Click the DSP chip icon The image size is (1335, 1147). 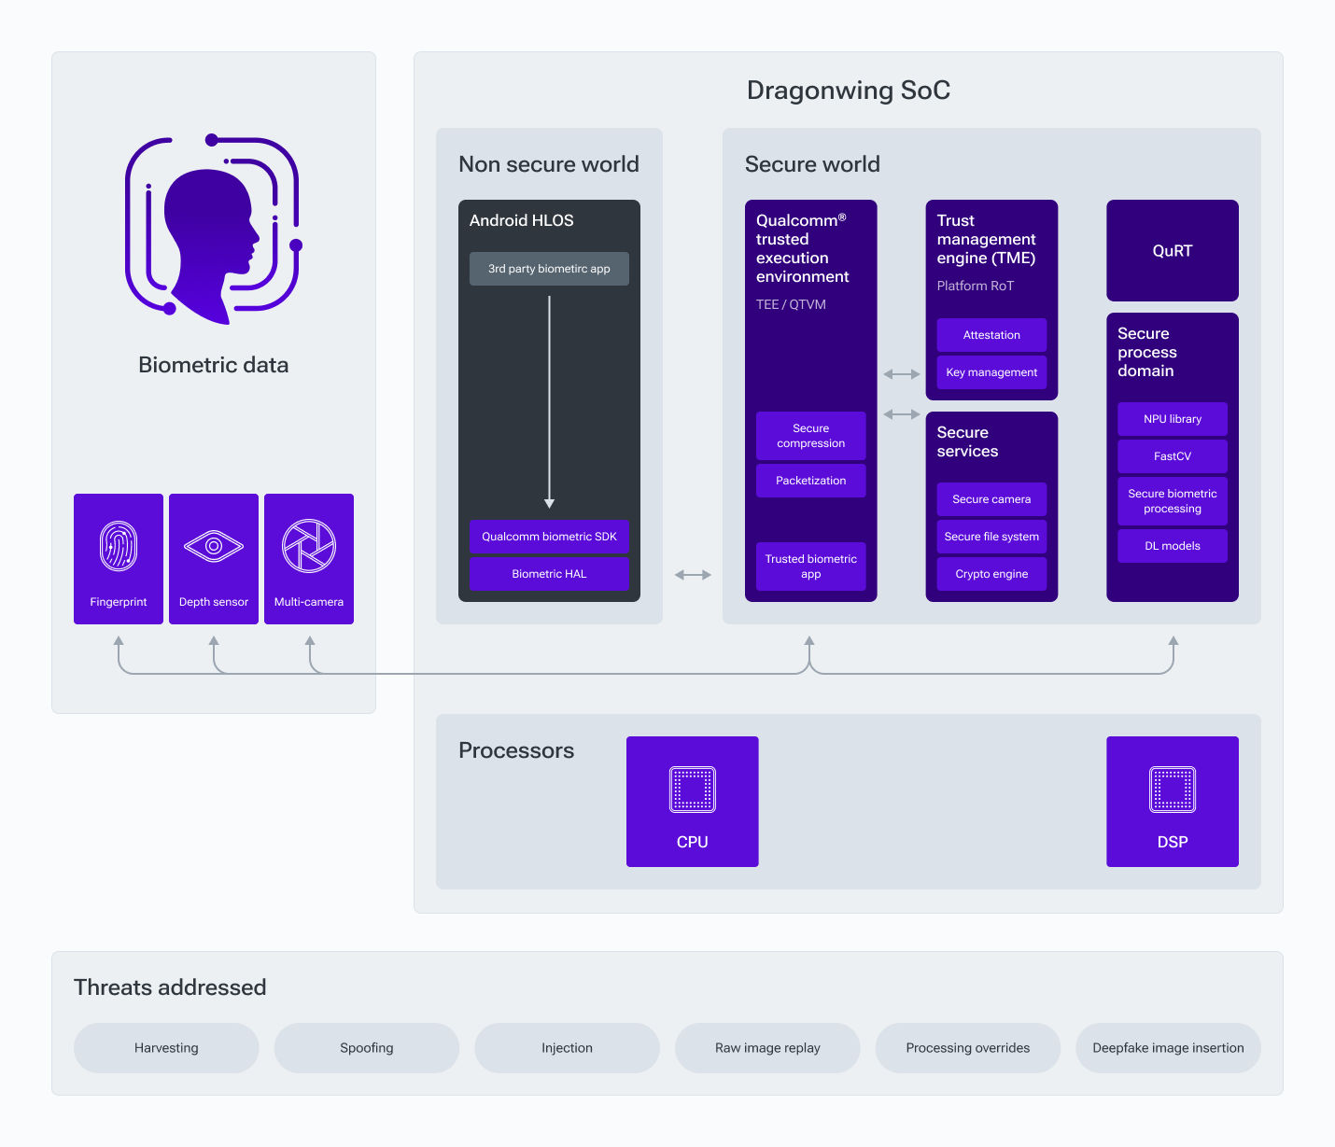pos(1173,790)
